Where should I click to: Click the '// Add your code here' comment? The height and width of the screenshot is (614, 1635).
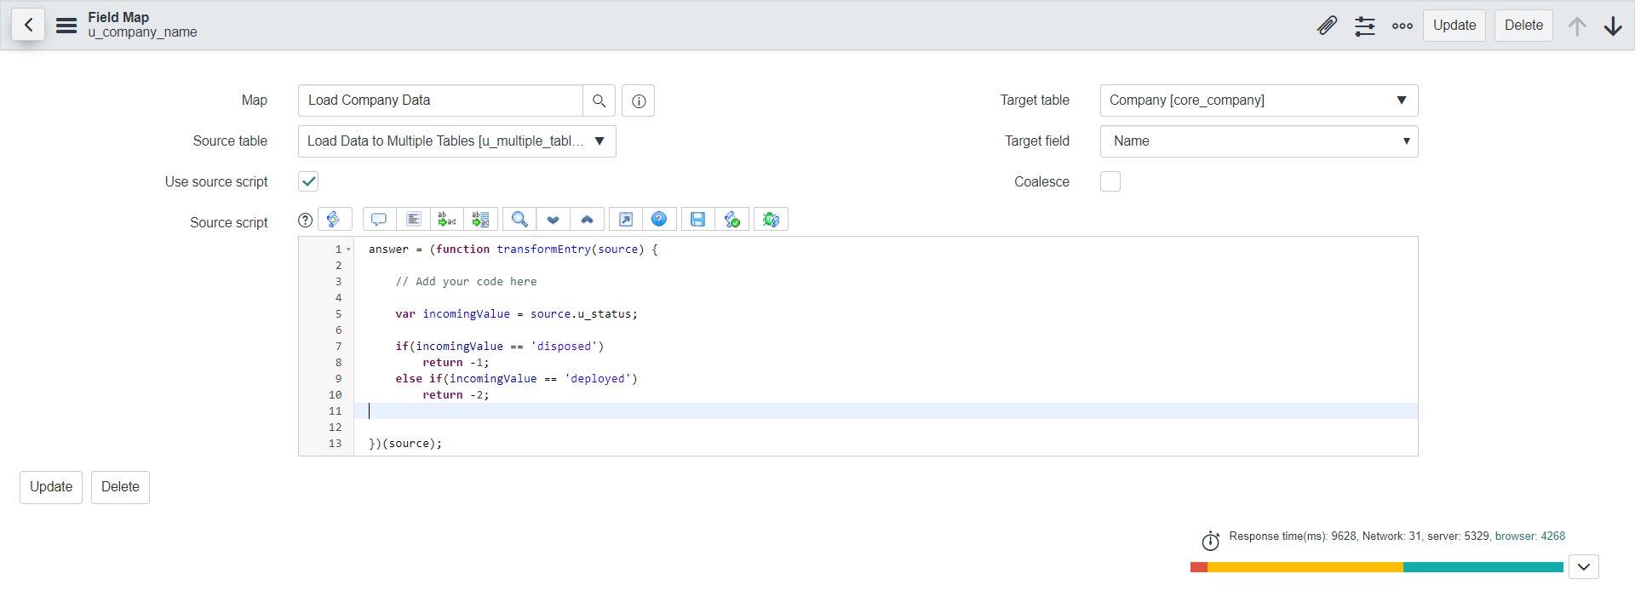[466, 282]
